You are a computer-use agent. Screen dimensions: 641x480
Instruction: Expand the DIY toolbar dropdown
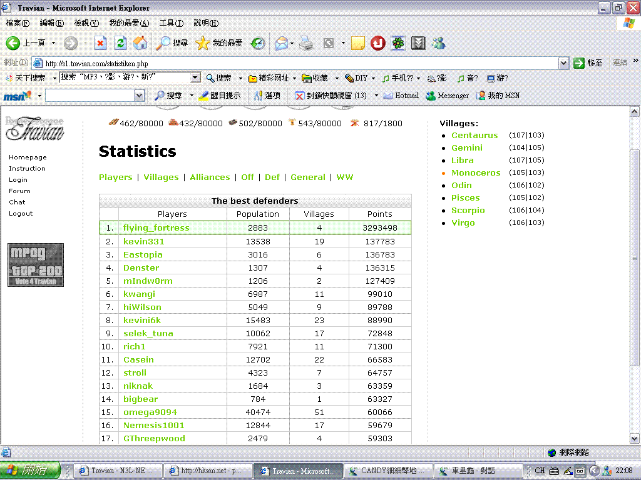[373, 78]
